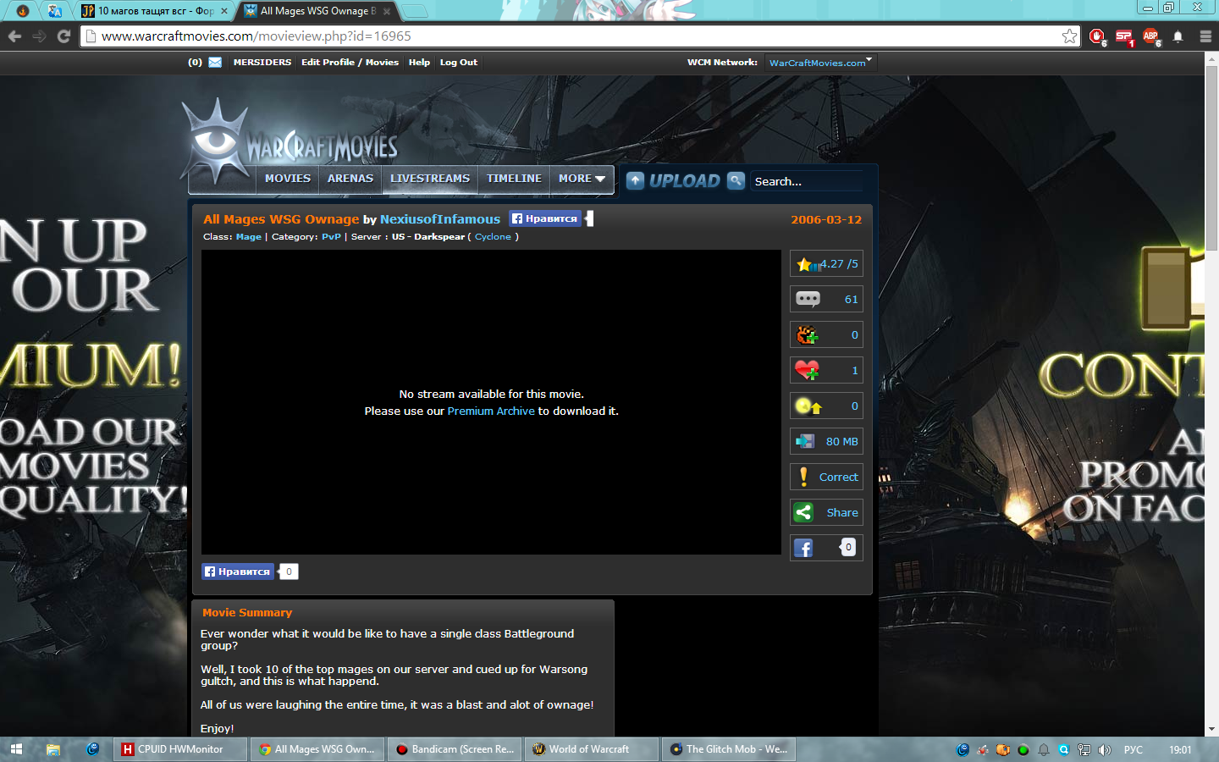
Task: Click the magnifier search icon
Action: [736, 180]
